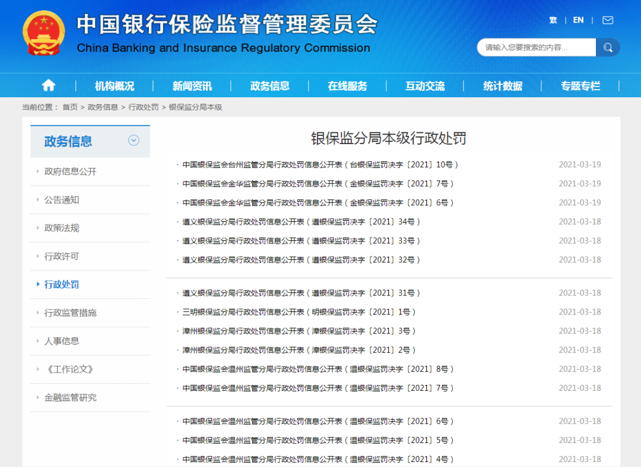Screen dimensions: 641x468
Task: Open 温银保监罚决字〔2021〕5号 notice
Action: (x=318, y=440)
